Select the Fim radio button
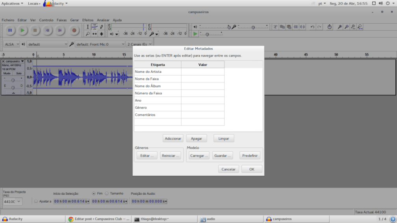 pyautogui.click(x=94, y=194)
